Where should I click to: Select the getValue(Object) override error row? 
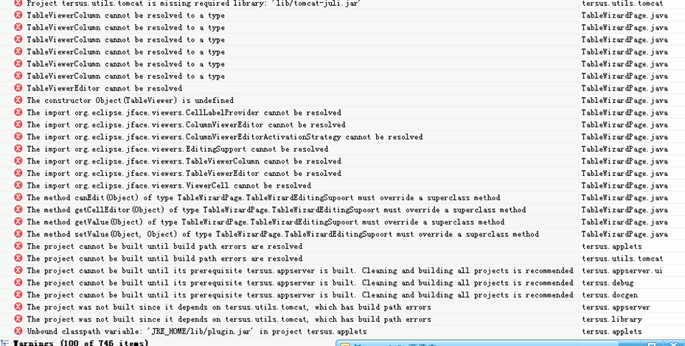click(x=265, y=222)
